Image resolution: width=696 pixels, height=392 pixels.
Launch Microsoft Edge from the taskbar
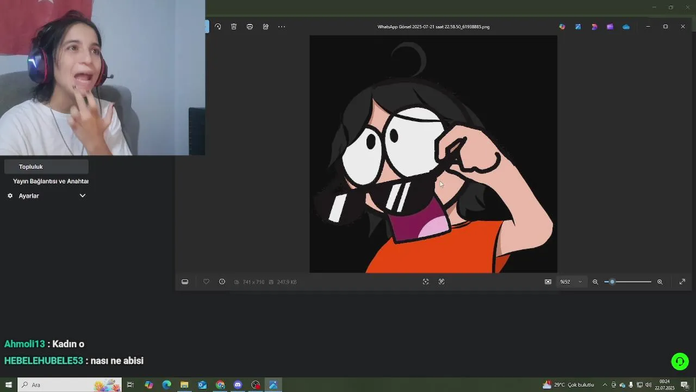(x=166, y=385)
